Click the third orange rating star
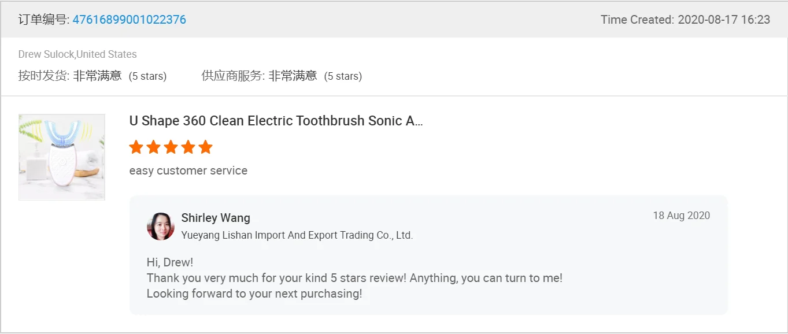The image size is (788, 334). coord(171,147)
